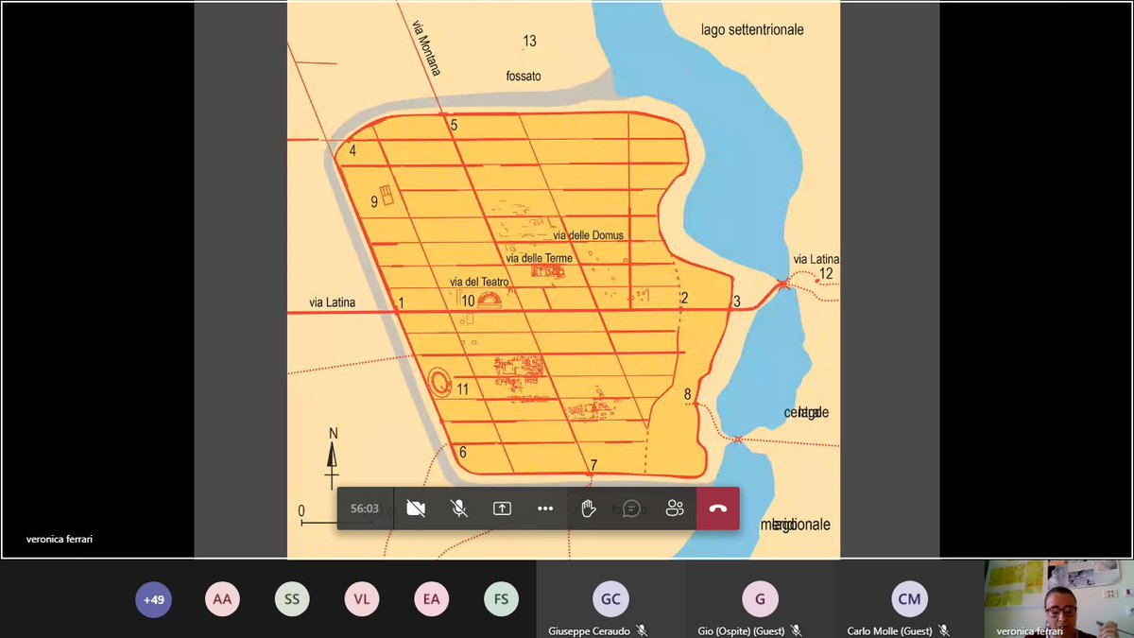Click gate number 5 on the map
The width and height of the screenshot is (1134, 638).
tap(454, 125)
